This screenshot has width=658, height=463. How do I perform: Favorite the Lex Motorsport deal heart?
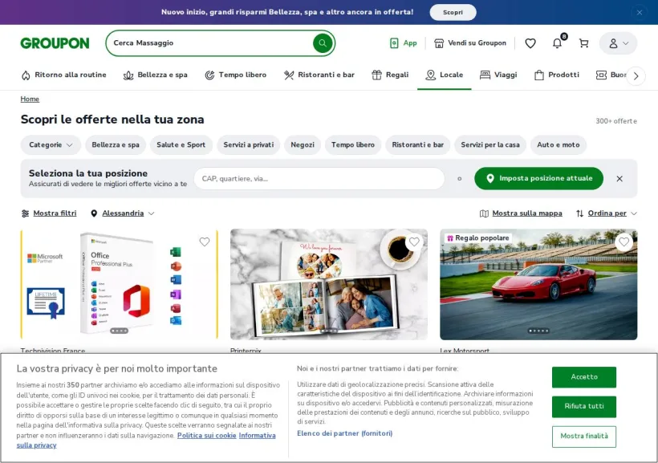coord(624,242)
